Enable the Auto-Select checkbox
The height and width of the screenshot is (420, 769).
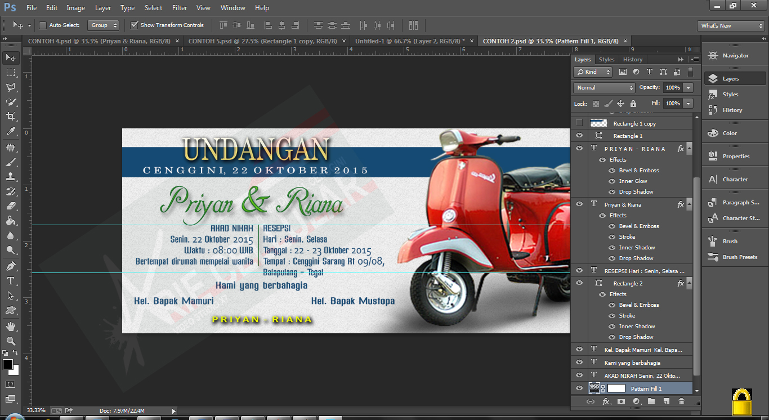(43, 25)
